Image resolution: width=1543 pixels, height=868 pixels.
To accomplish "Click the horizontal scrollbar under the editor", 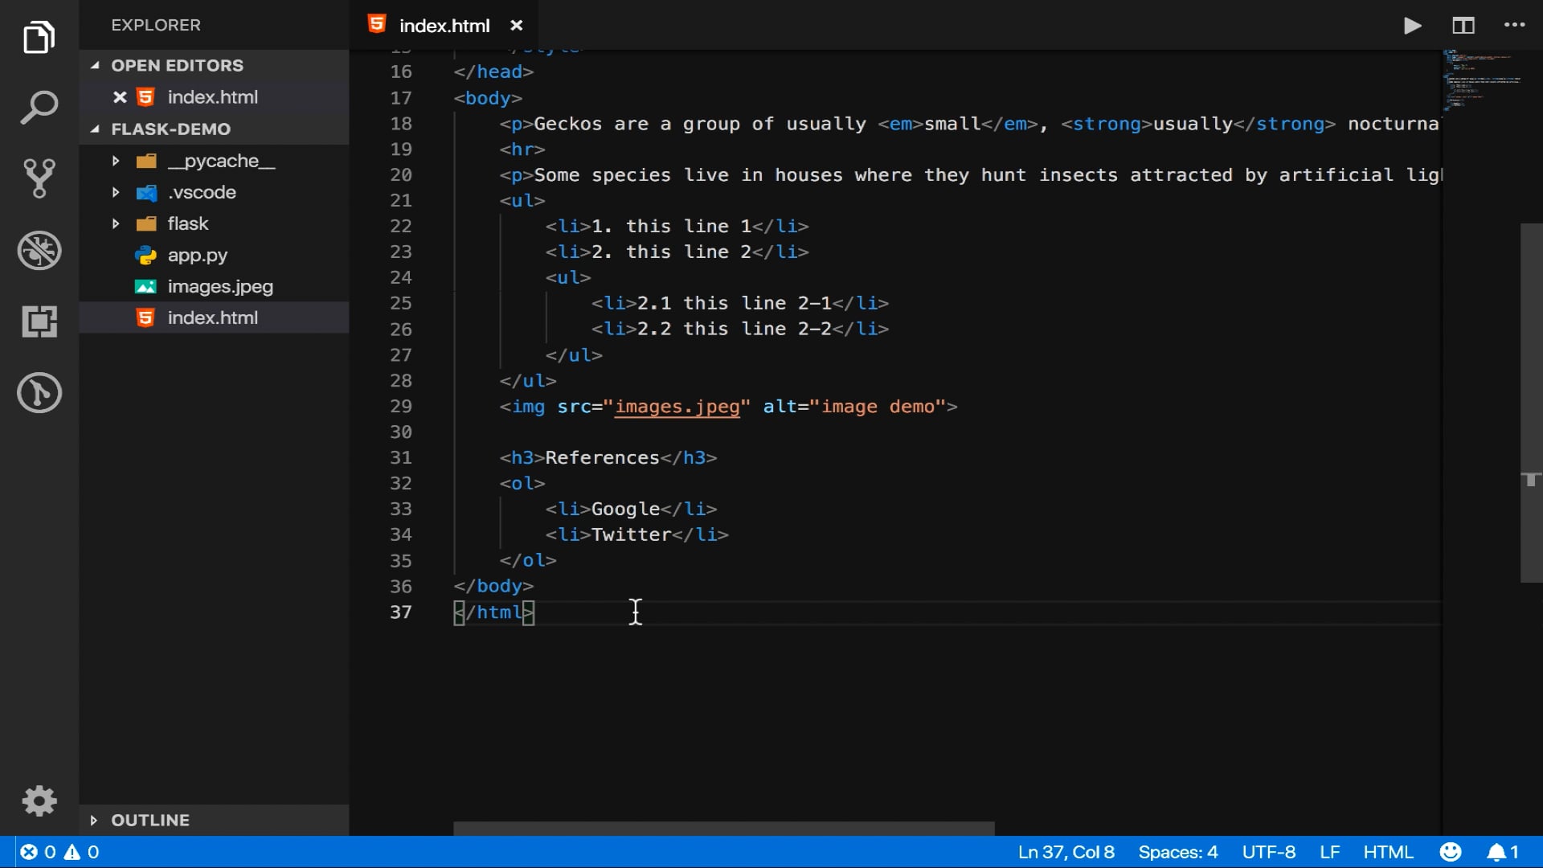I will click(723, 828).
